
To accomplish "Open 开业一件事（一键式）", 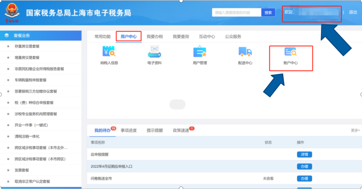I will (32, 125).
